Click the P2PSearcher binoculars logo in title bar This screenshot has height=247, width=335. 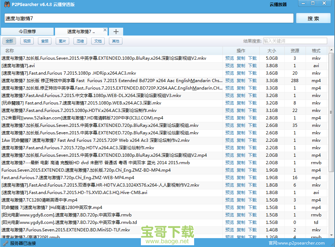click(x=6, y=4)
